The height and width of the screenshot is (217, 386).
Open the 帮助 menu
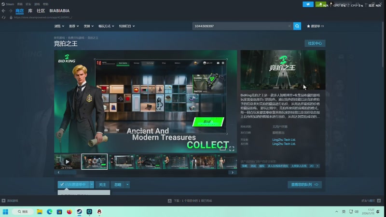tap(45, 4)
